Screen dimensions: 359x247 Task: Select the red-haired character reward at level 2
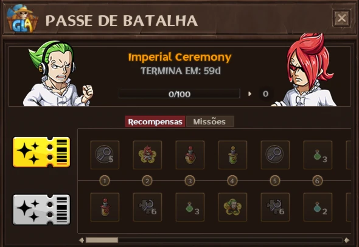click(x=147, y=155)
